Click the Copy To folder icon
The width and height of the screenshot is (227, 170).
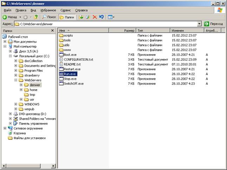[x=88, y=17]
